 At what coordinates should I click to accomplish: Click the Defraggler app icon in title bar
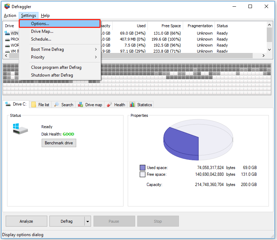tap(7, 6)
